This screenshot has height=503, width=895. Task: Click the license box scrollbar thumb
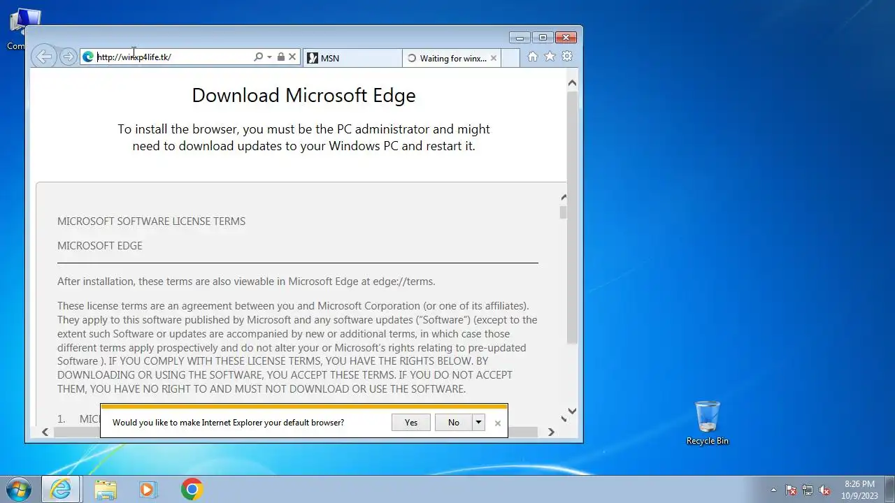coord(563,212)
